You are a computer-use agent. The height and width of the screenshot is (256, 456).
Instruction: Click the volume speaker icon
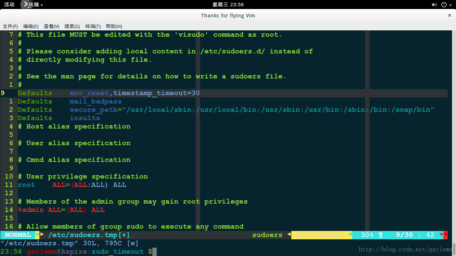click(434, 5)
